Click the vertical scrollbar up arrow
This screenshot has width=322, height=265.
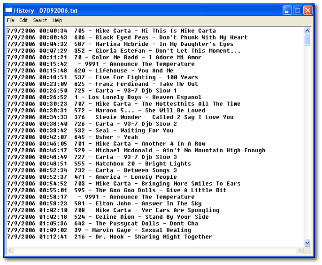(308, 31)
